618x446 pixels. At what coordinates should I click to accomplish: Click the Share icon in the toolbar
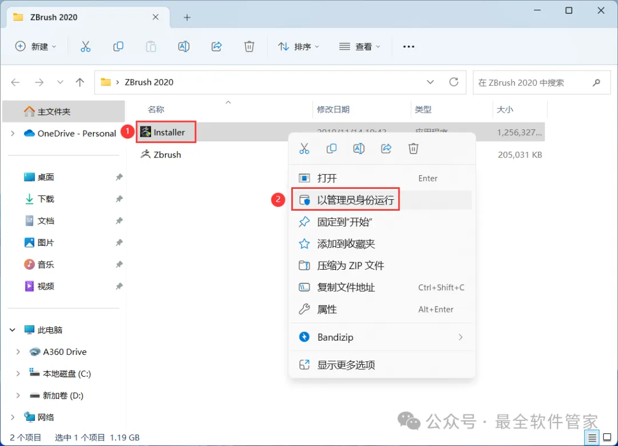tap(217, 46)
